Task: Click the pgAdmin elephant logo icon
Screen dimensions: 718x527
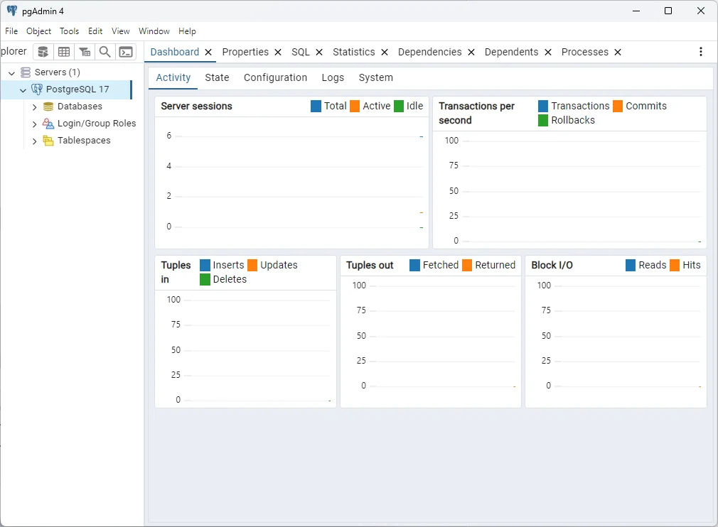Action: [11, 11]
